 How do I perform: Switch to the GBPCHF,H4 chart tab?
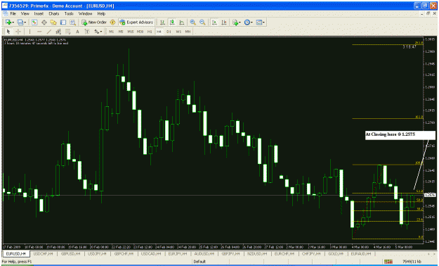point(124,253)
